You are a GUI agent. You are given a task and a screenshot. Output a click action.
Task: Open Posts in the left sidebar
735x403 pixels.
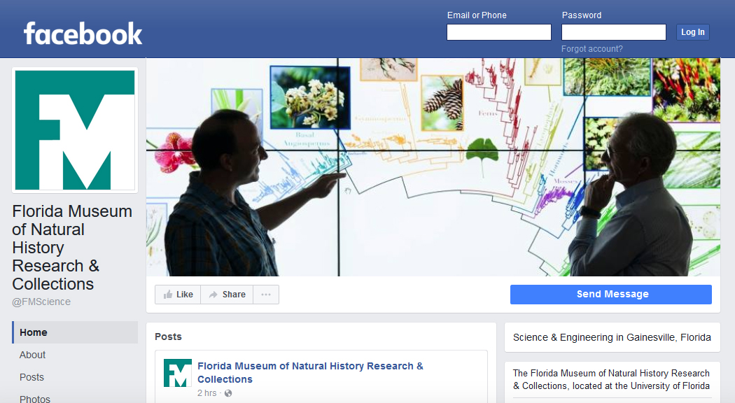(31, 377)
